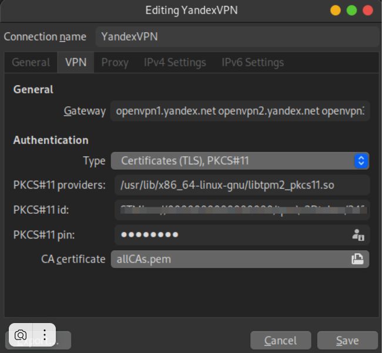Viewport: 383px width, 353px height.
Task: Select the PKCS#11 id text field
Action: pos(242,210)
